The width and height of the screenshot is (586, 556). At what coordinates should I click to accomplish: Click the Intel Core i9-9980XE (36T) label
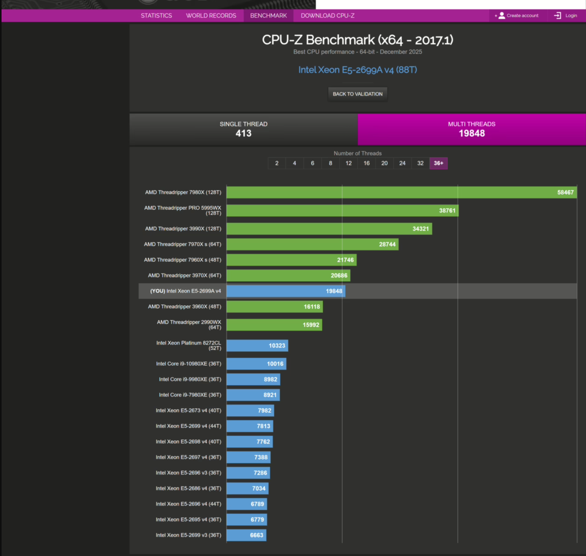(x=190, y=379)
